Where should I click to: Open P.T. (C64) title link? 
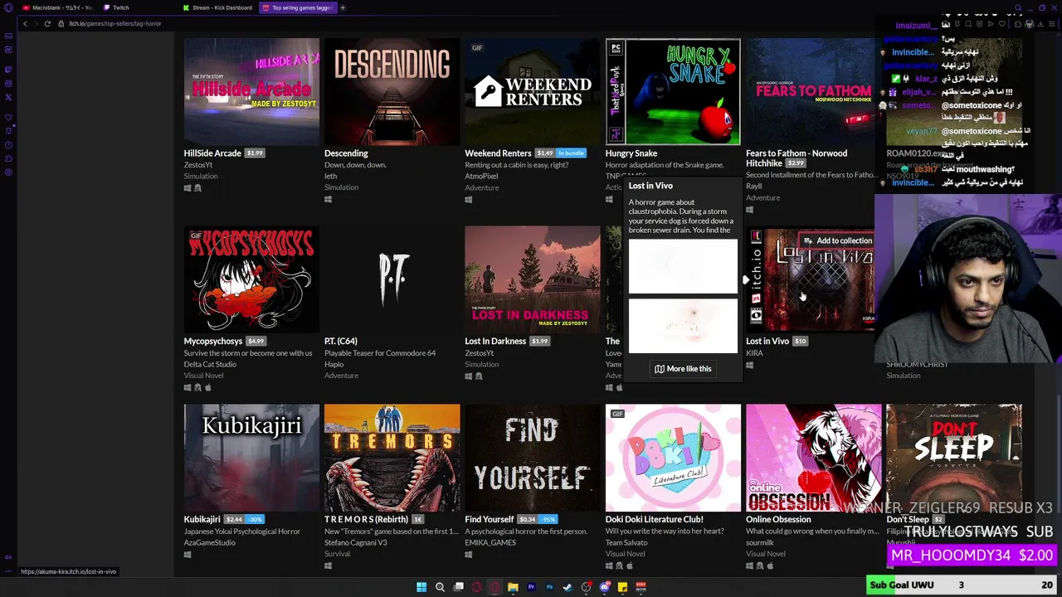[341, 342]
